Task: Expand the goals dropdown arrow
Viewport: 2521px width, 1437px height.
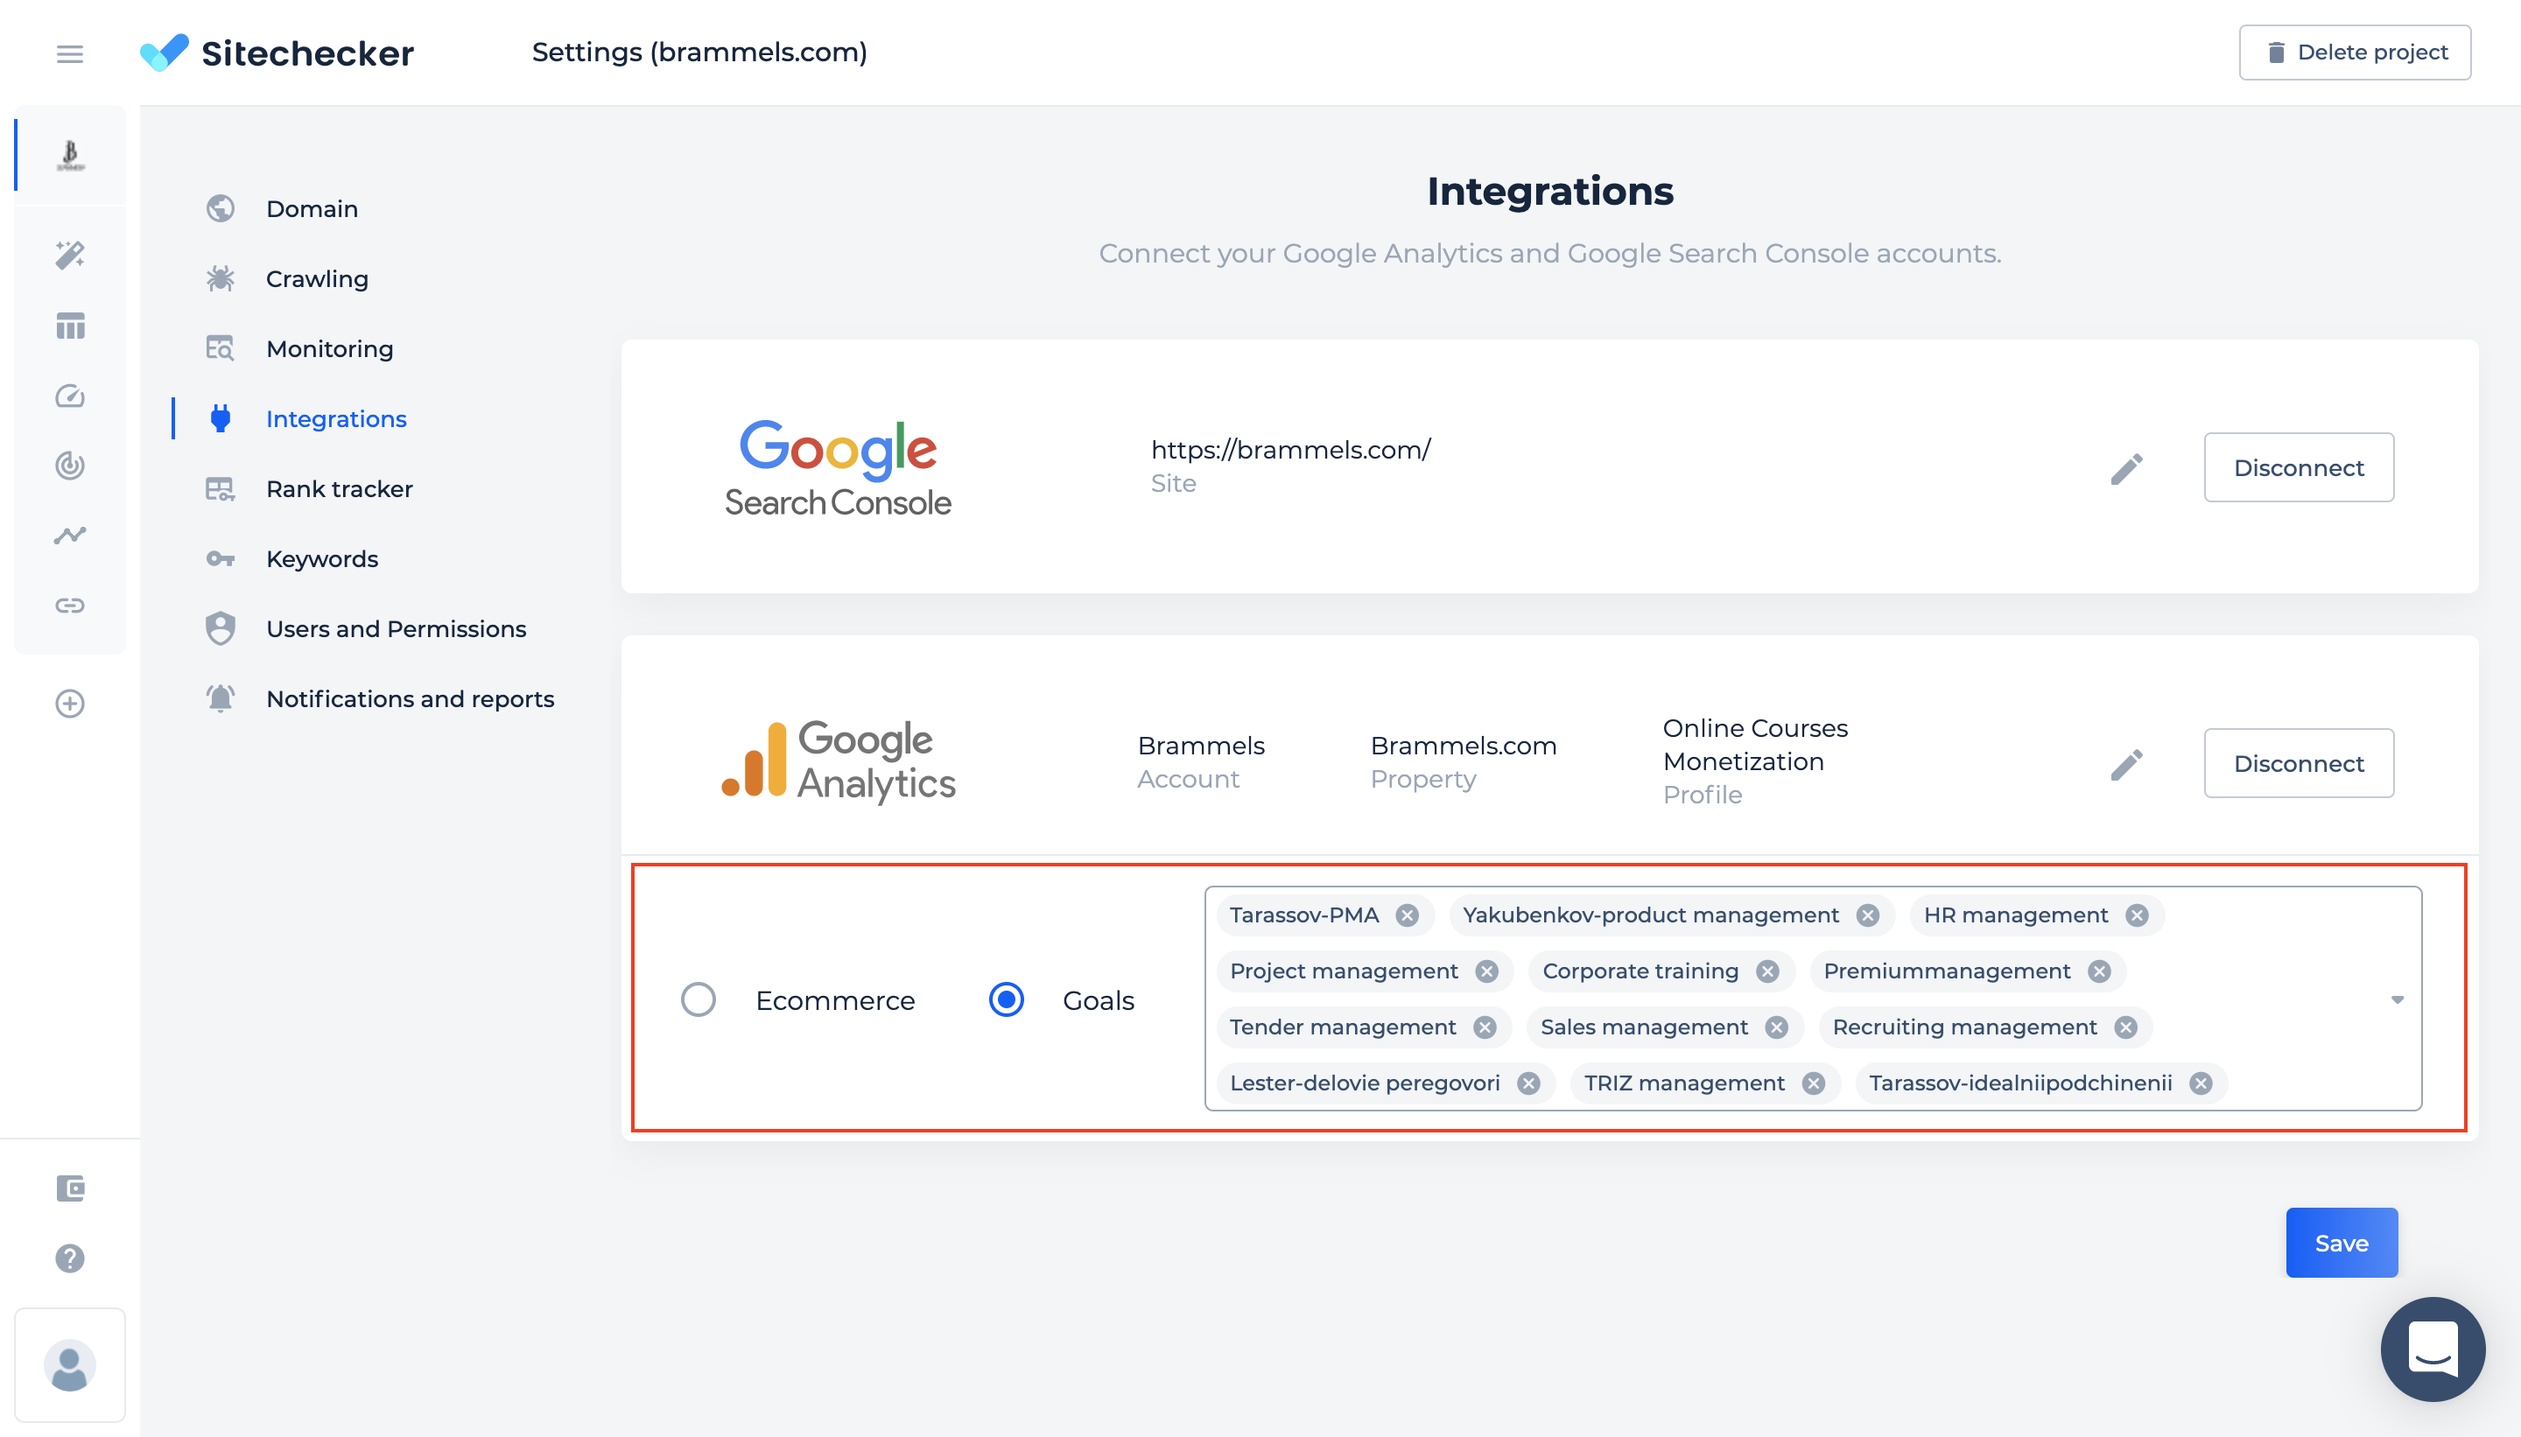Action: pos(2397,999)
